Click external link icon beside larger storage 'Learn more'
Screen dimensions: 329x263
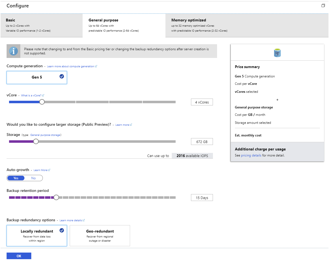(x=131, y=125)
